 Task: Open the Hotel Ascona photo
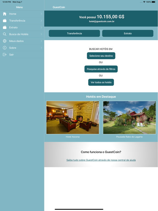(73, 118)
